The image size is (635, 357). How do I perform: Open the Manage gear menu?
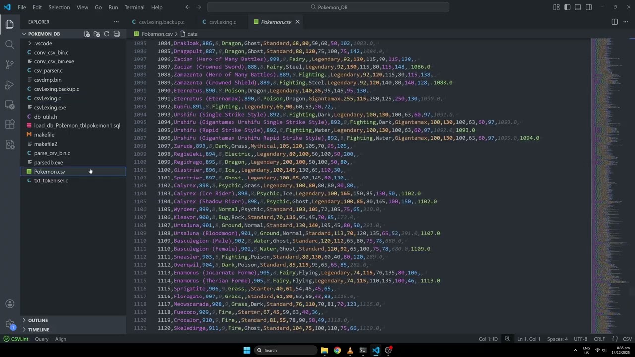pyautogui.click(x=10, y=324)
